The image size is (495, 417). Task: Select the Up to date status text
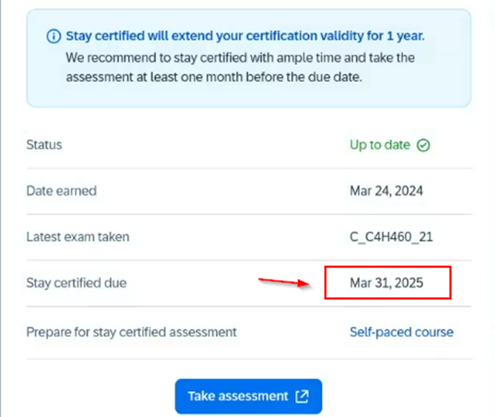point(380,145)
